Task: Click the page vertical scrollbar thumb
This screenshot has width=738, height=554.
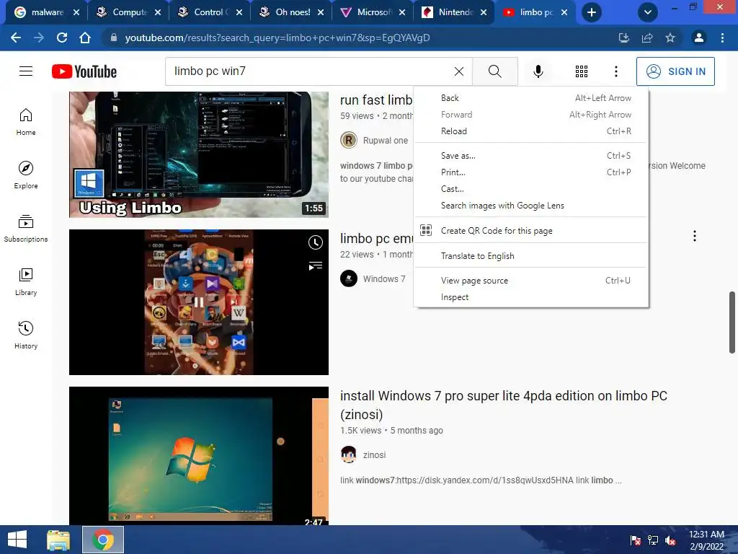Action: tap(732, 322)
